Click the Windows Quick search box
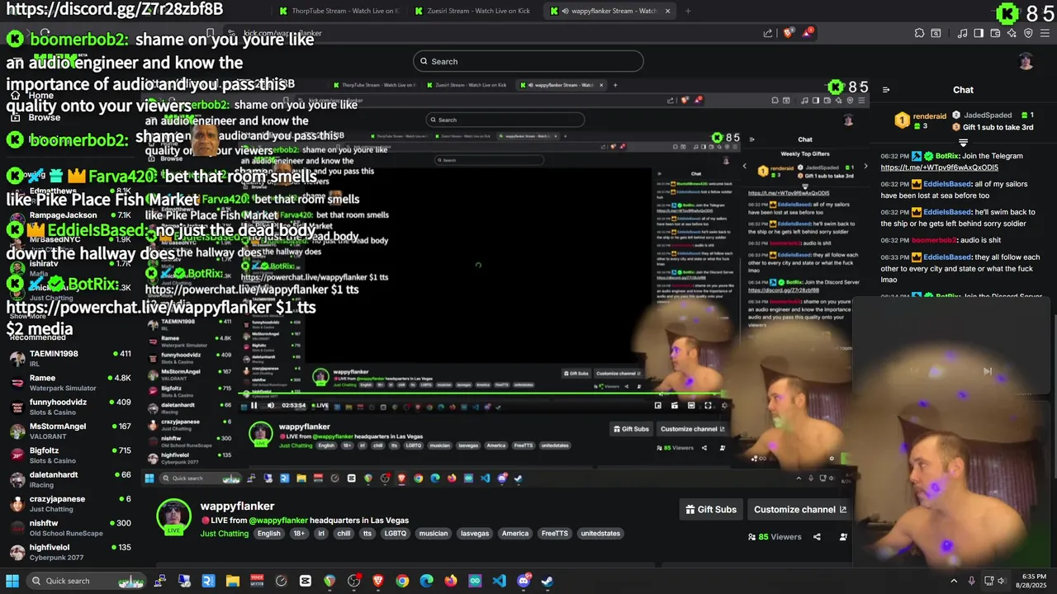 click(88, 581)
